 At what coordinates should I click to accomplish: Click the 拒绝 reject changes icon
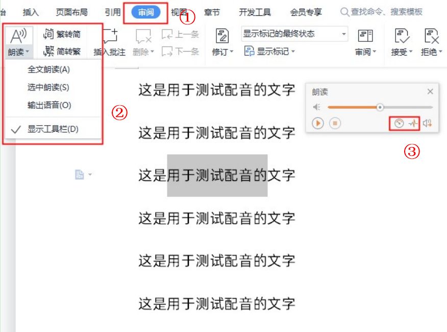(x=431, y=36)
